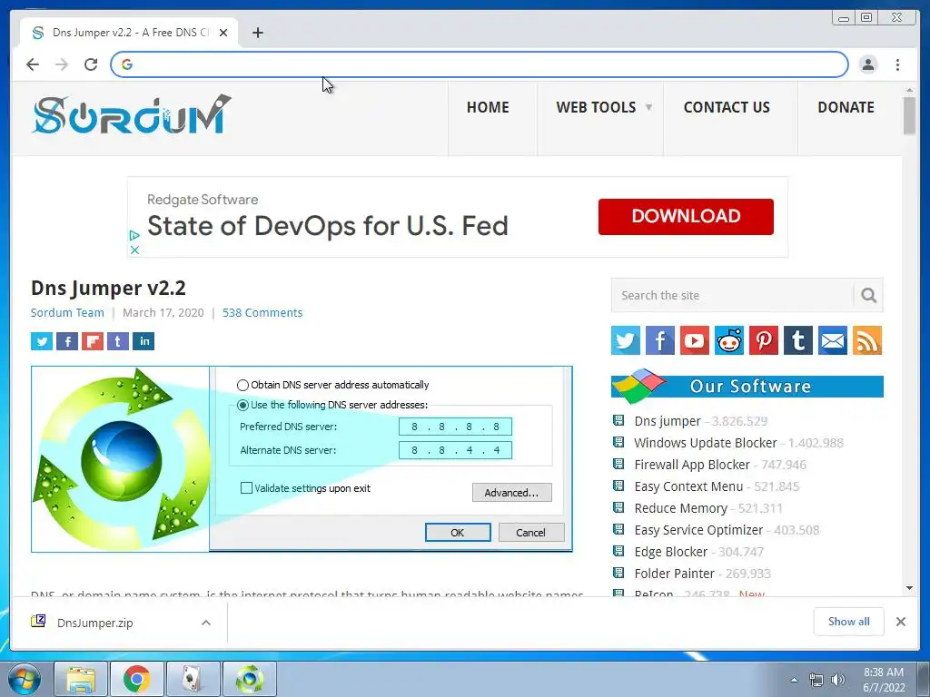This screenshot has width=930, height=697.
Task: Go back using the browser back arrow
Action: [x=33, y=64]
